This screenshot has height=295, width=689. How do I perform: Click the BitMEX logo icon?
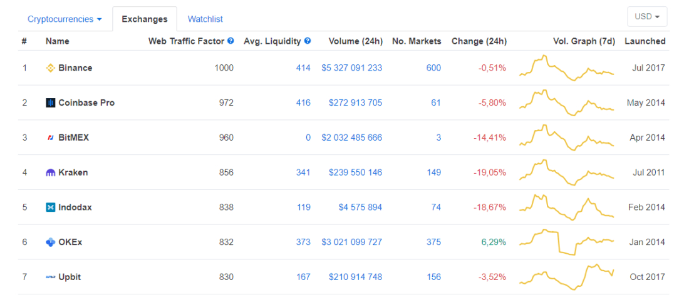[51, 137]
